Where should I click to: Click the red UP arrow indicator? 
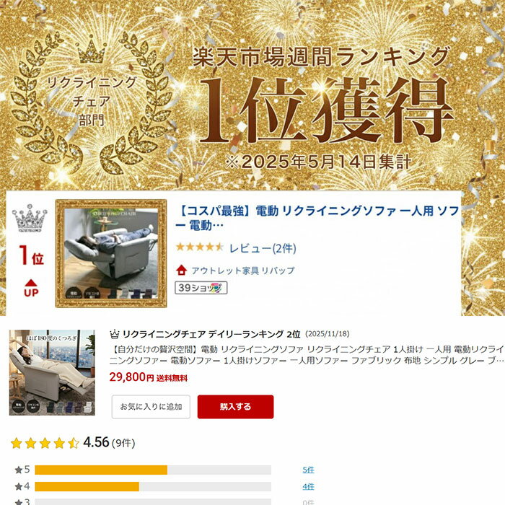click(x=31, y=288)
